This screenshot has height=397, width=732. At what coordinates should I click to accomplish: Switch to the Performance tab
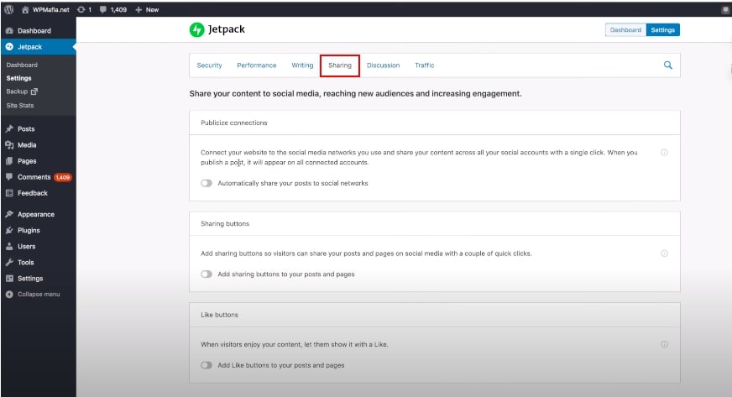257,65
